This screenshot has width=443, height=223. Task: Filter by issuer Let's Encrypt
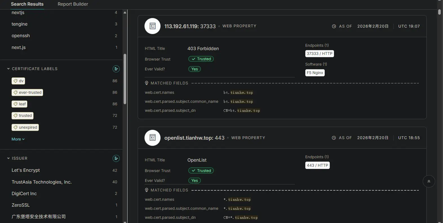[26, 170]
